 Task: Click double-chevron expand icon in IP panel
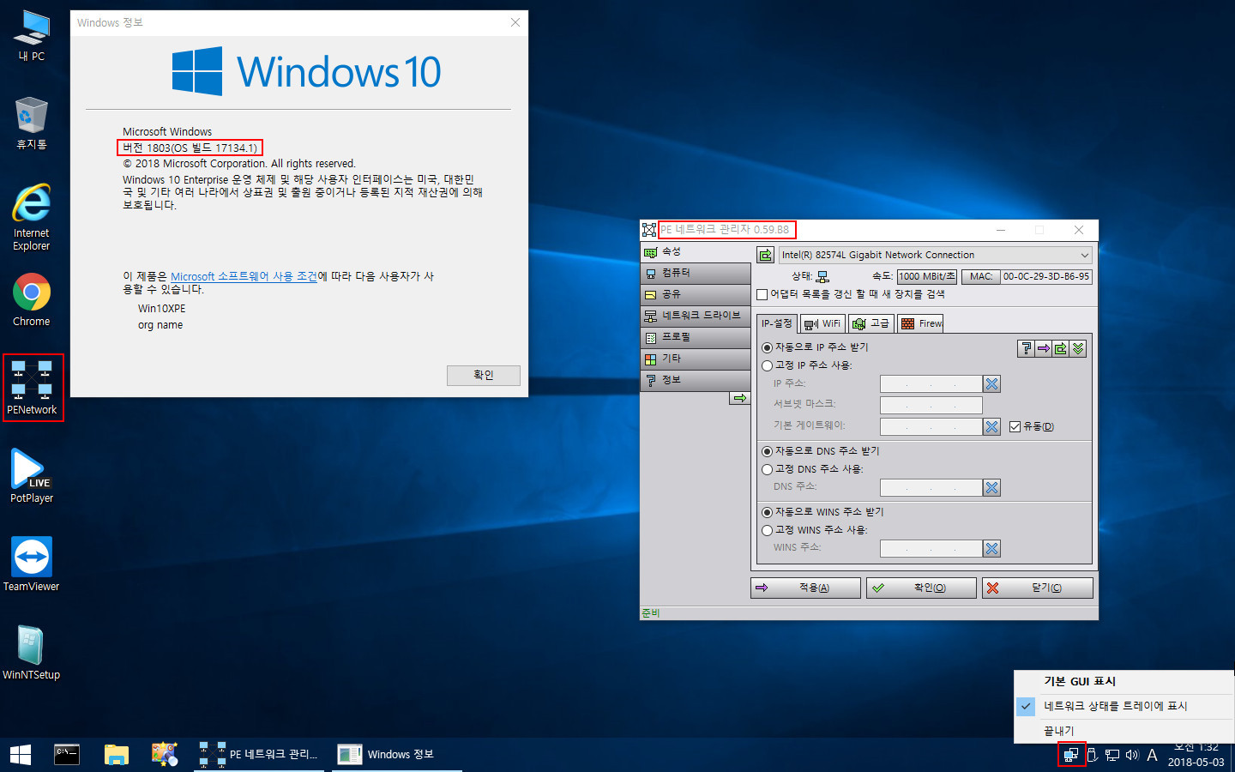tap(1078, 348)
